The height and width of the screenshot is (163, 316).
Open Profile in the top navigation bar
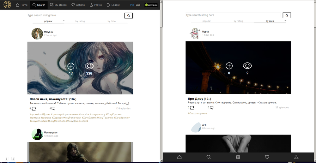click(96, 5)
